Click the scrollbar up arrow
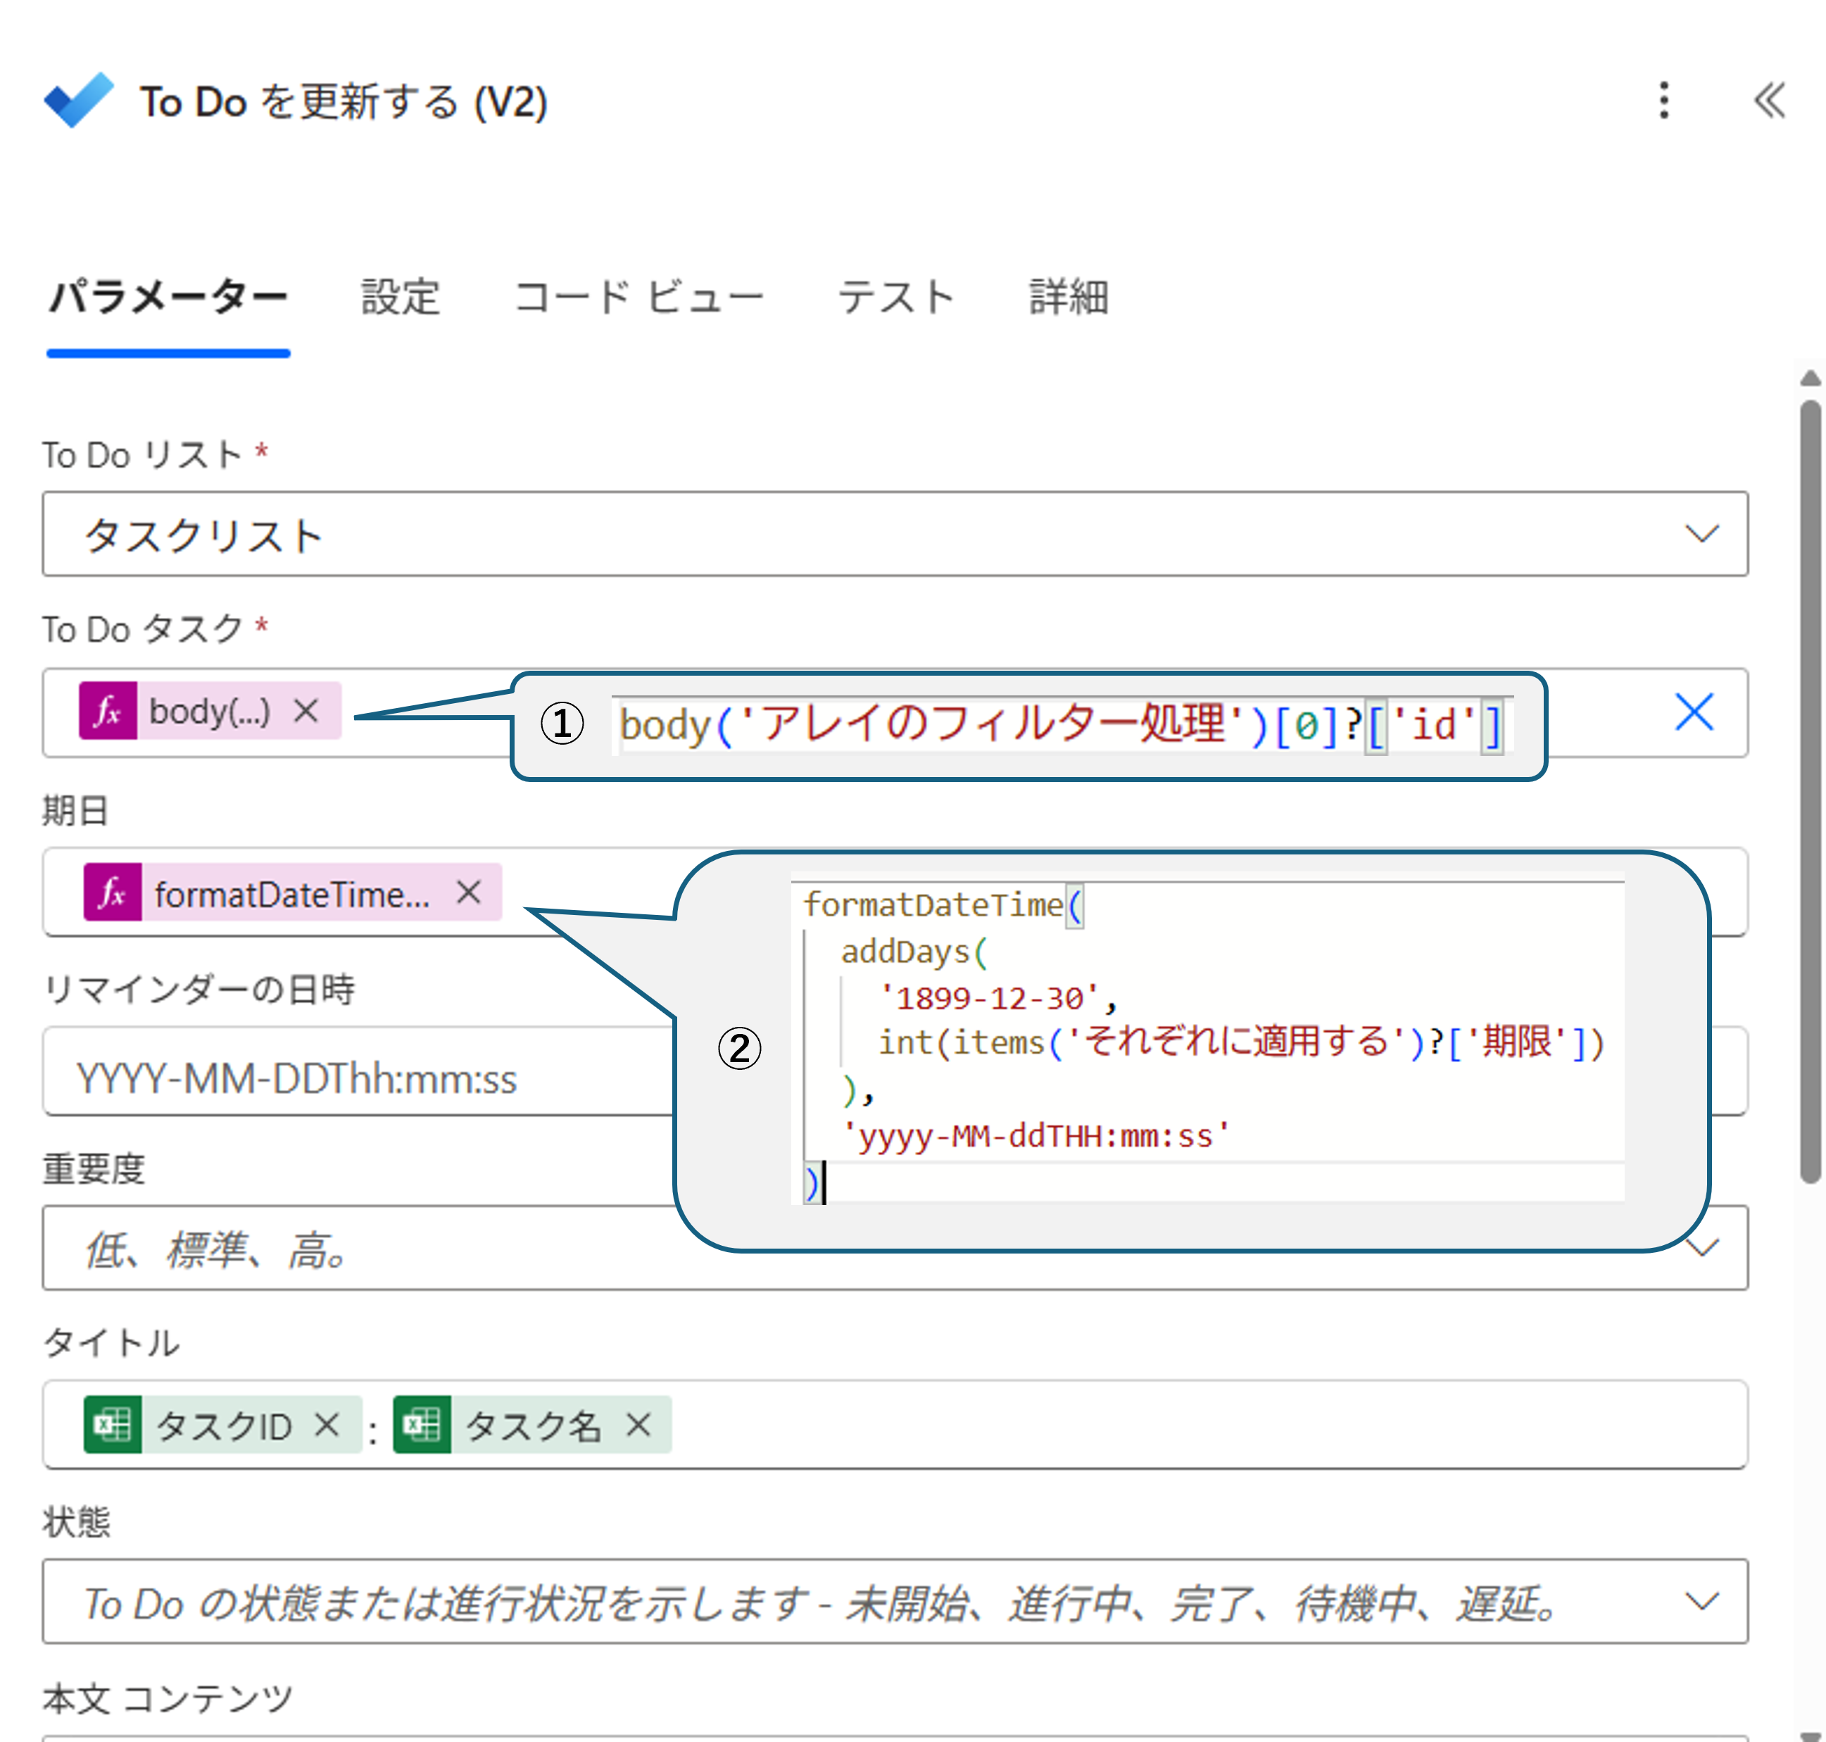The height and width of the screenshot is (1742, 1826). point(1811,379)
